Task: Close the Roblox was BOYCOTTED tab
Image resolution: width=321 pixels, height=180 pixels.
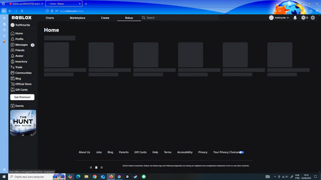Action: (42, 4)
